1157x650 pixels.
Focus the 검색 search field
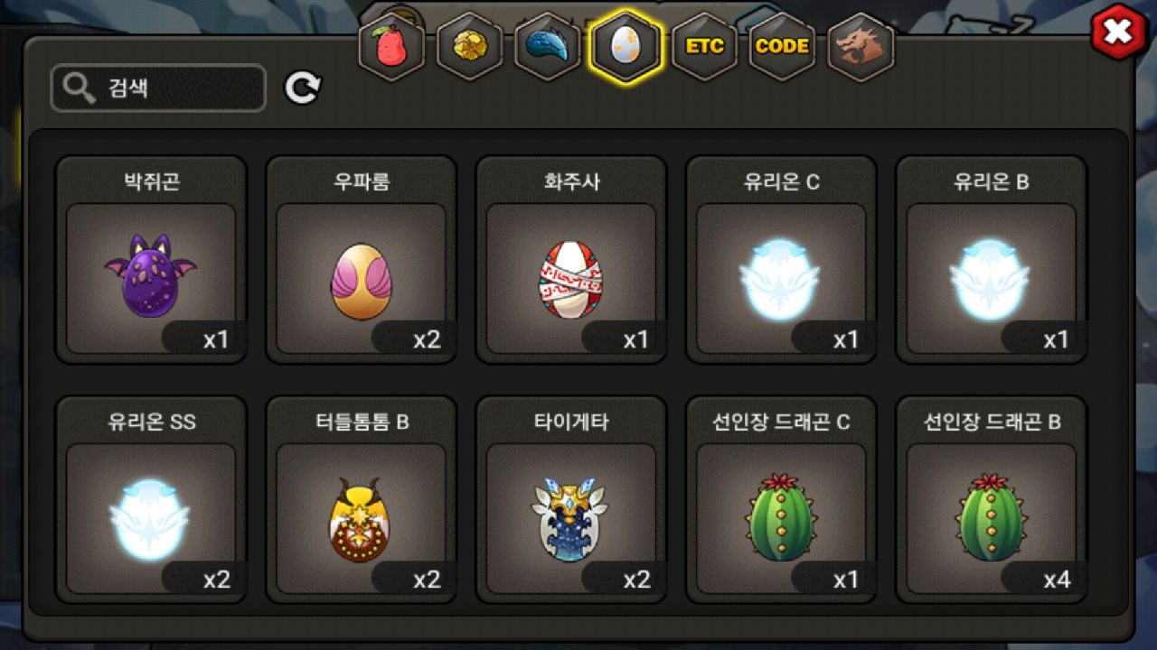pyautogui.click(x=158, y=88)
